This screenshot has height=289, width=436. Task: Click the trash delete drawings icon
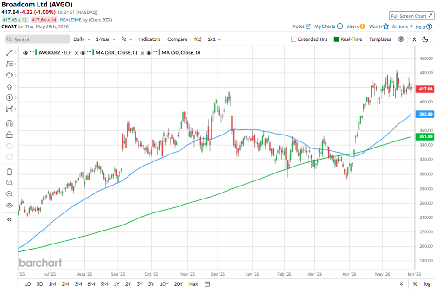click(9, 172)
